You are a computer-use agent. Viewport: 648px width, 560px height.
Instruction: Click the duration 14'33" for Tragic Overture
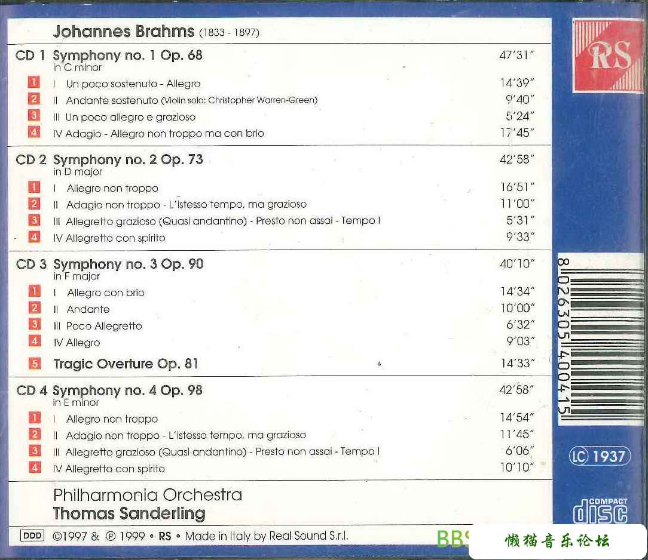click(518, 363)
